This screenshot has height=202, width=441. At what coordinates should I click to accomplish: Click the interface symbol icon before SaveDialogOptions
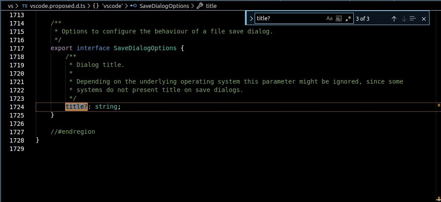click(x=133, y=6)
